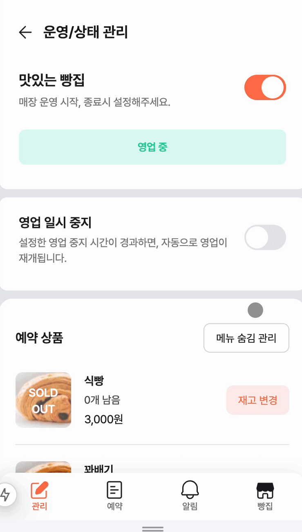Tap the floating lightning bolt icon

point(6,495)
